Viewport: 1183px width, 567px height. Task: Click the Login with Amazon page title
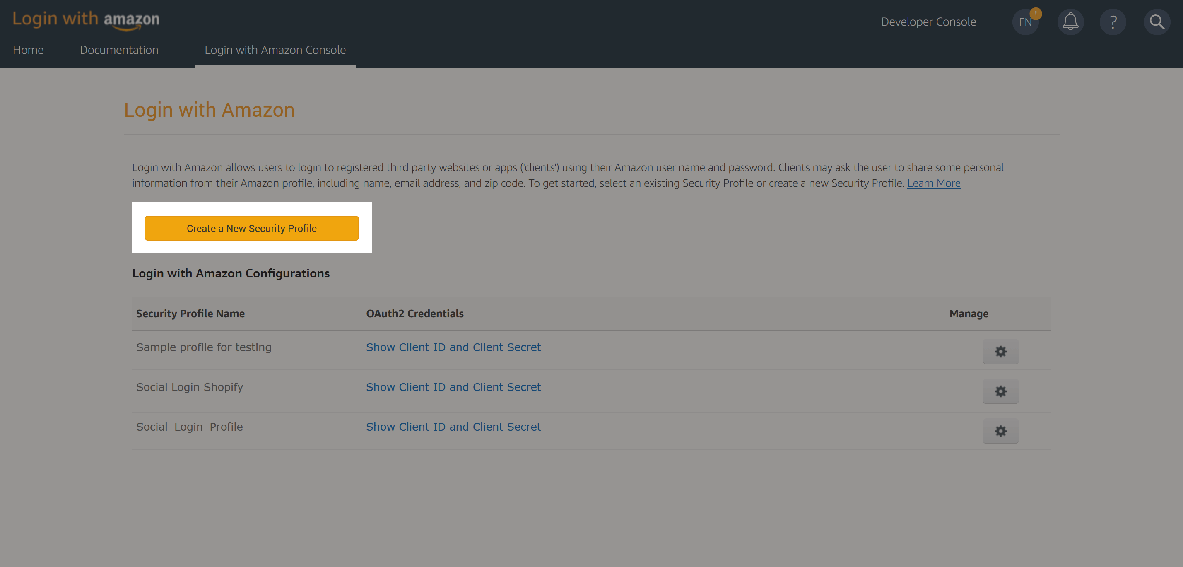209,110
